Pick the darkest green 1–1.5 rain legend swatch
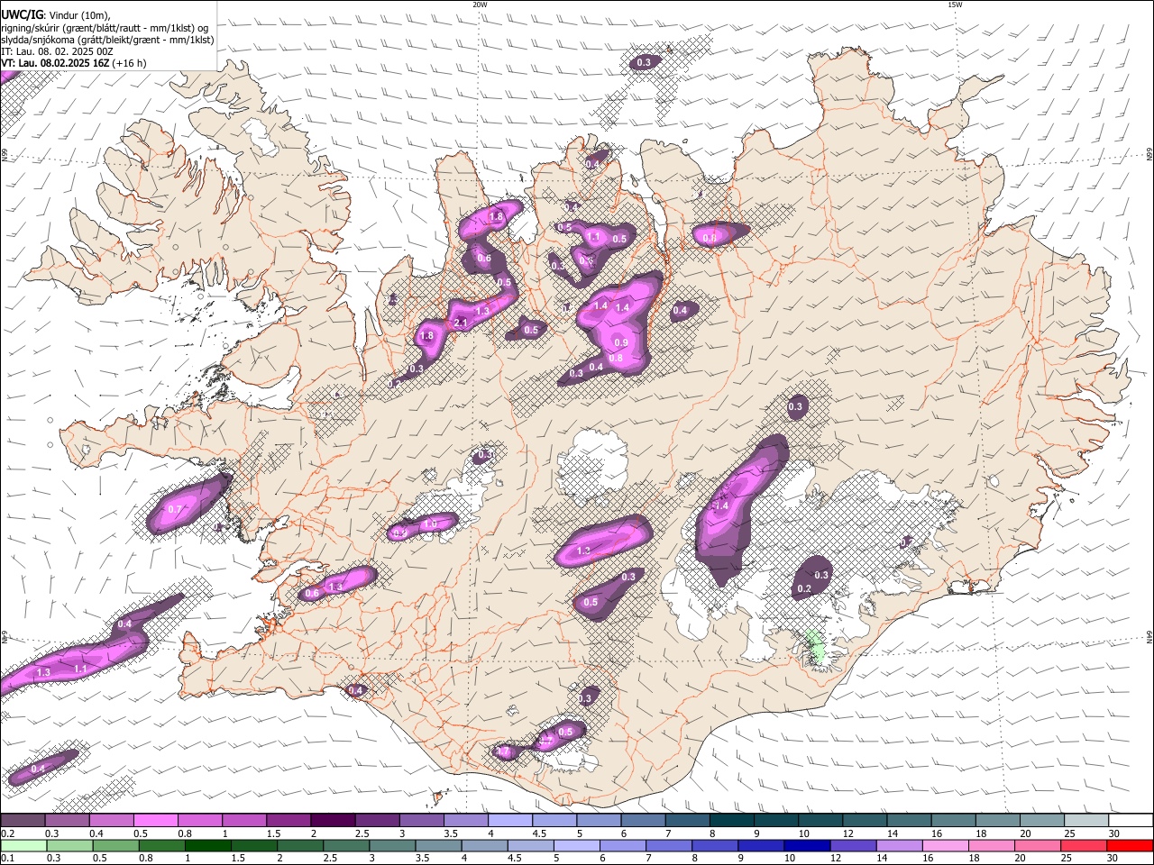The width and height of the screenshot is (1154, 865). coord(208,845)
